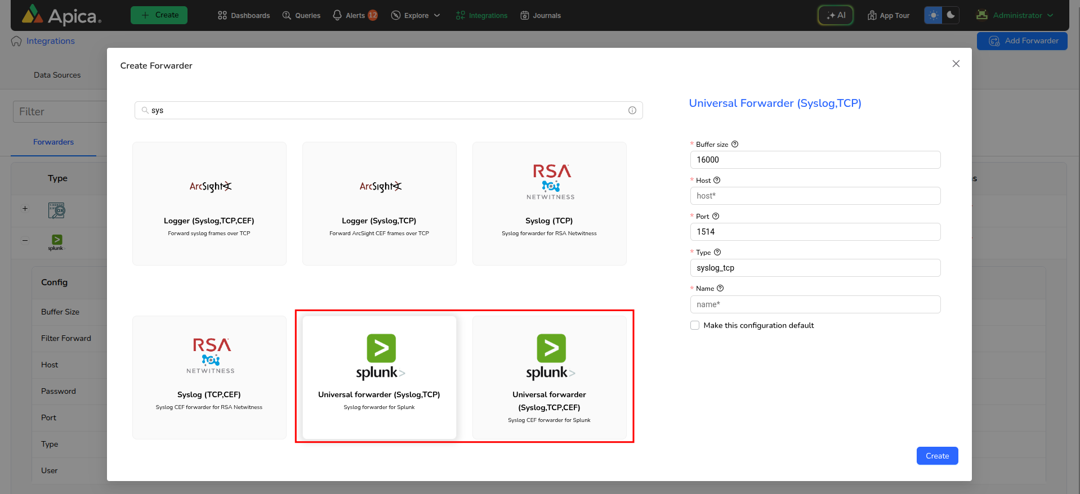Open the Administrator user dropdown

[1015, 15]
